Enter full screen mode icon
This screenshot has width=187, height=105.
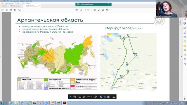tap(108, 97)
